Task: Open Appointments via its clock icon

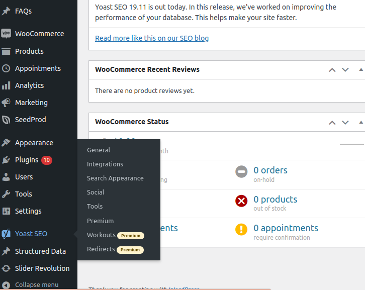Action: pyautogui.click(x=6, y=68)
